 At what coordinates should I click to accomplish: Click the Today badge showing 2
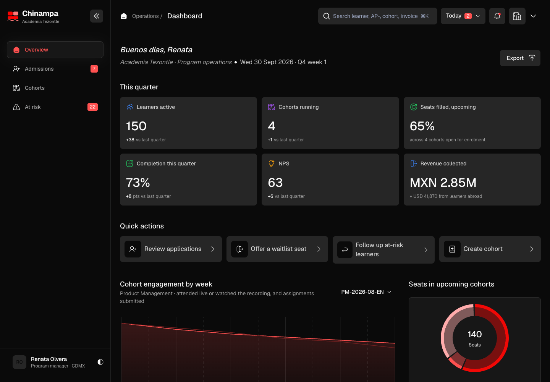click(468, 16)
